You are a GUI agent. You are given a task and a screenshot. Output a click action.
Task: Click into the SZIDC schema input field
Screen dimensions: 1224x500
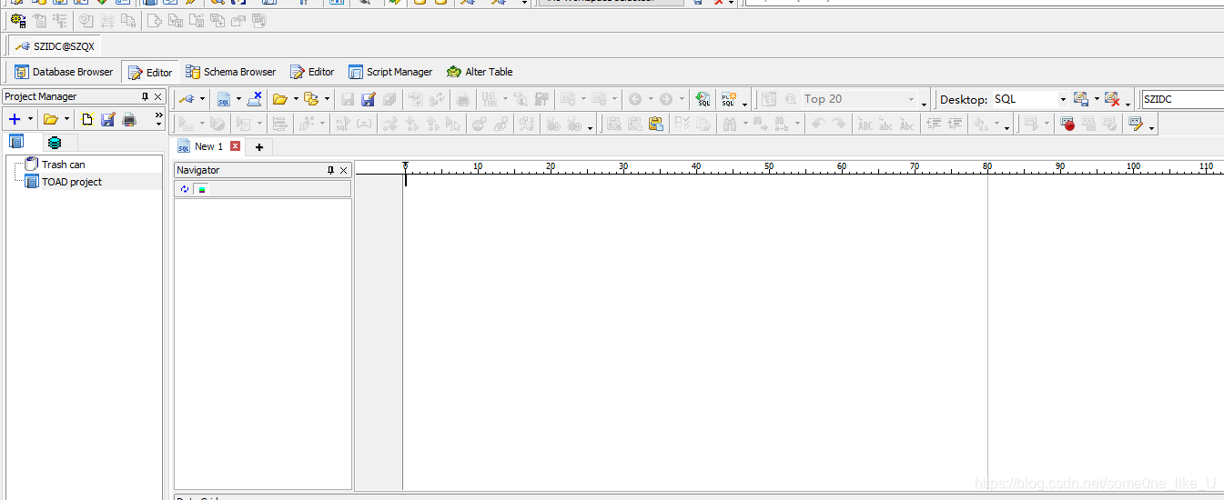(1182, 99)
